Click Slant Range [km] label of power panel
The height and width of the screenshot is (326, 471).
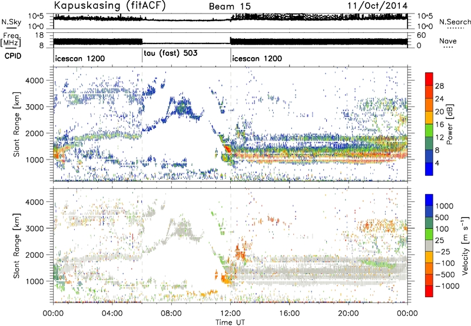[x=16, y=124]
